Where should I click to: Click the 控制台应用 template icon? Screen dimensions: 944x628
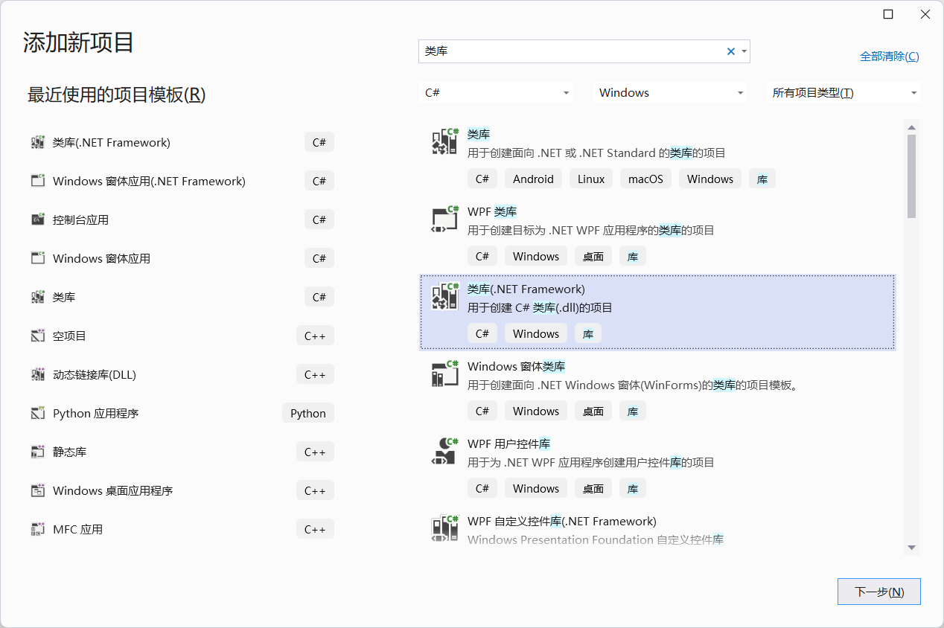pyautogui.click(x=38, y=219)
